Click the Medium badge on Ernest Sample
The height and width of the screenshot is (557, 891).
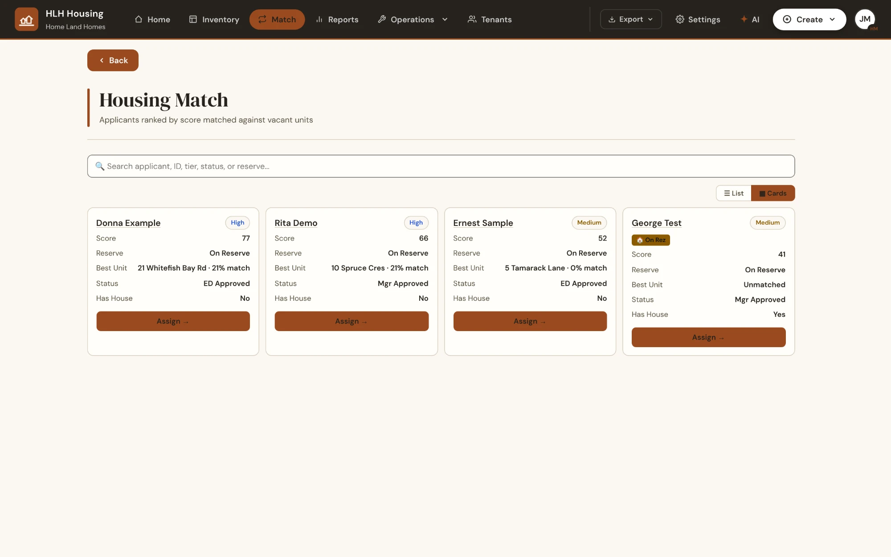click(x=589, y=222)
